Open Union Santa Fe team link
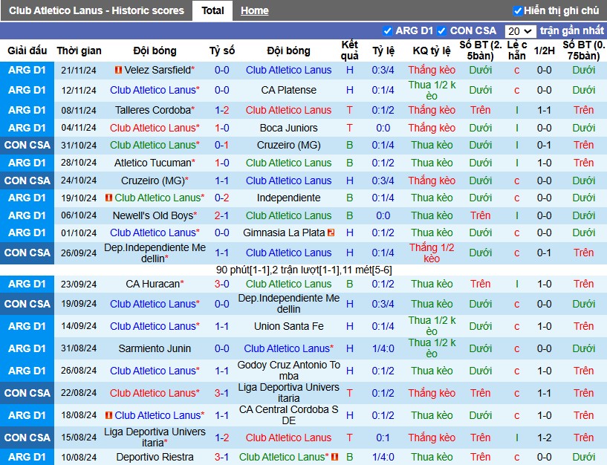The height and width of the screenshot is (465, 607). pos(288,326)
